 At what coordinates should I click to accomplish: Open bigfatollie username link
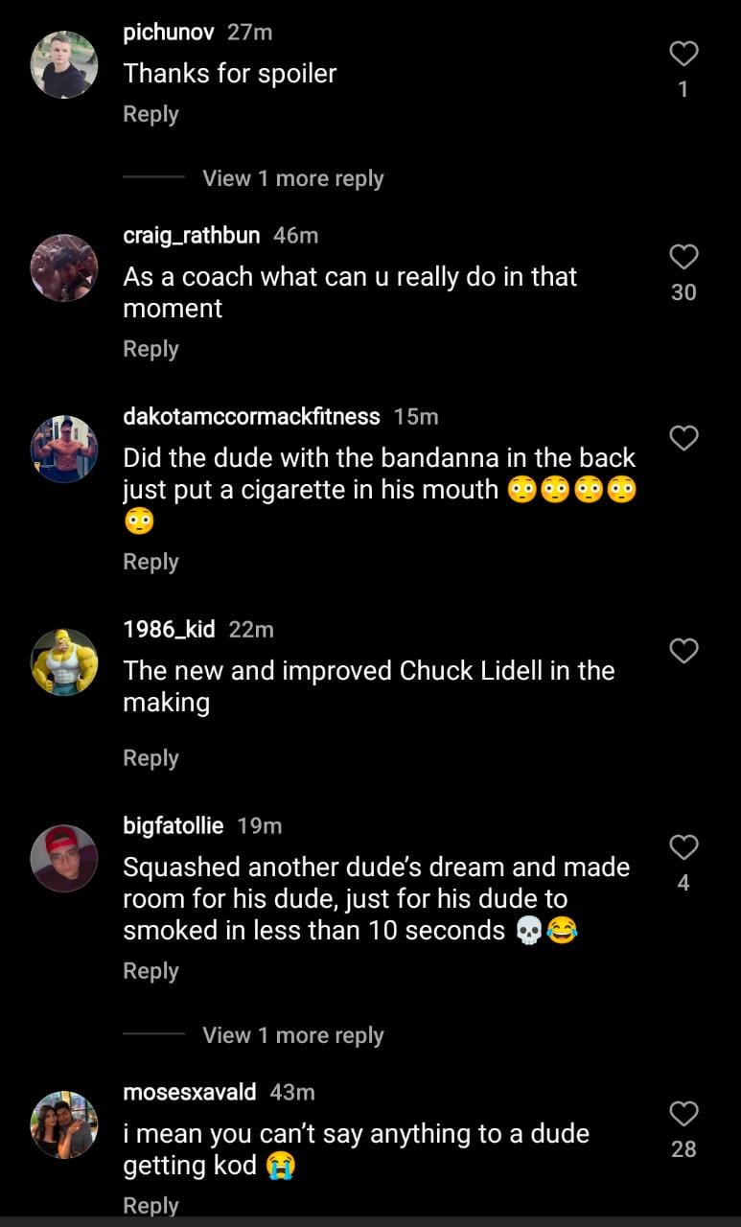[174, 825]
